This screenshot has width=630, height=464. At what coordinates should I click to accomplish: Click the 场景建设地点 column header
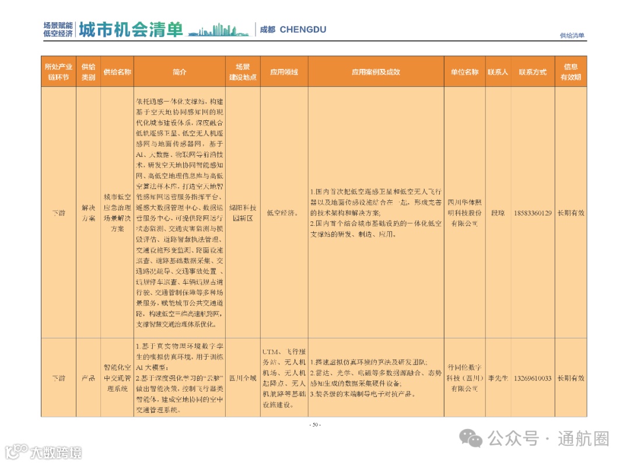pos(243,72)
